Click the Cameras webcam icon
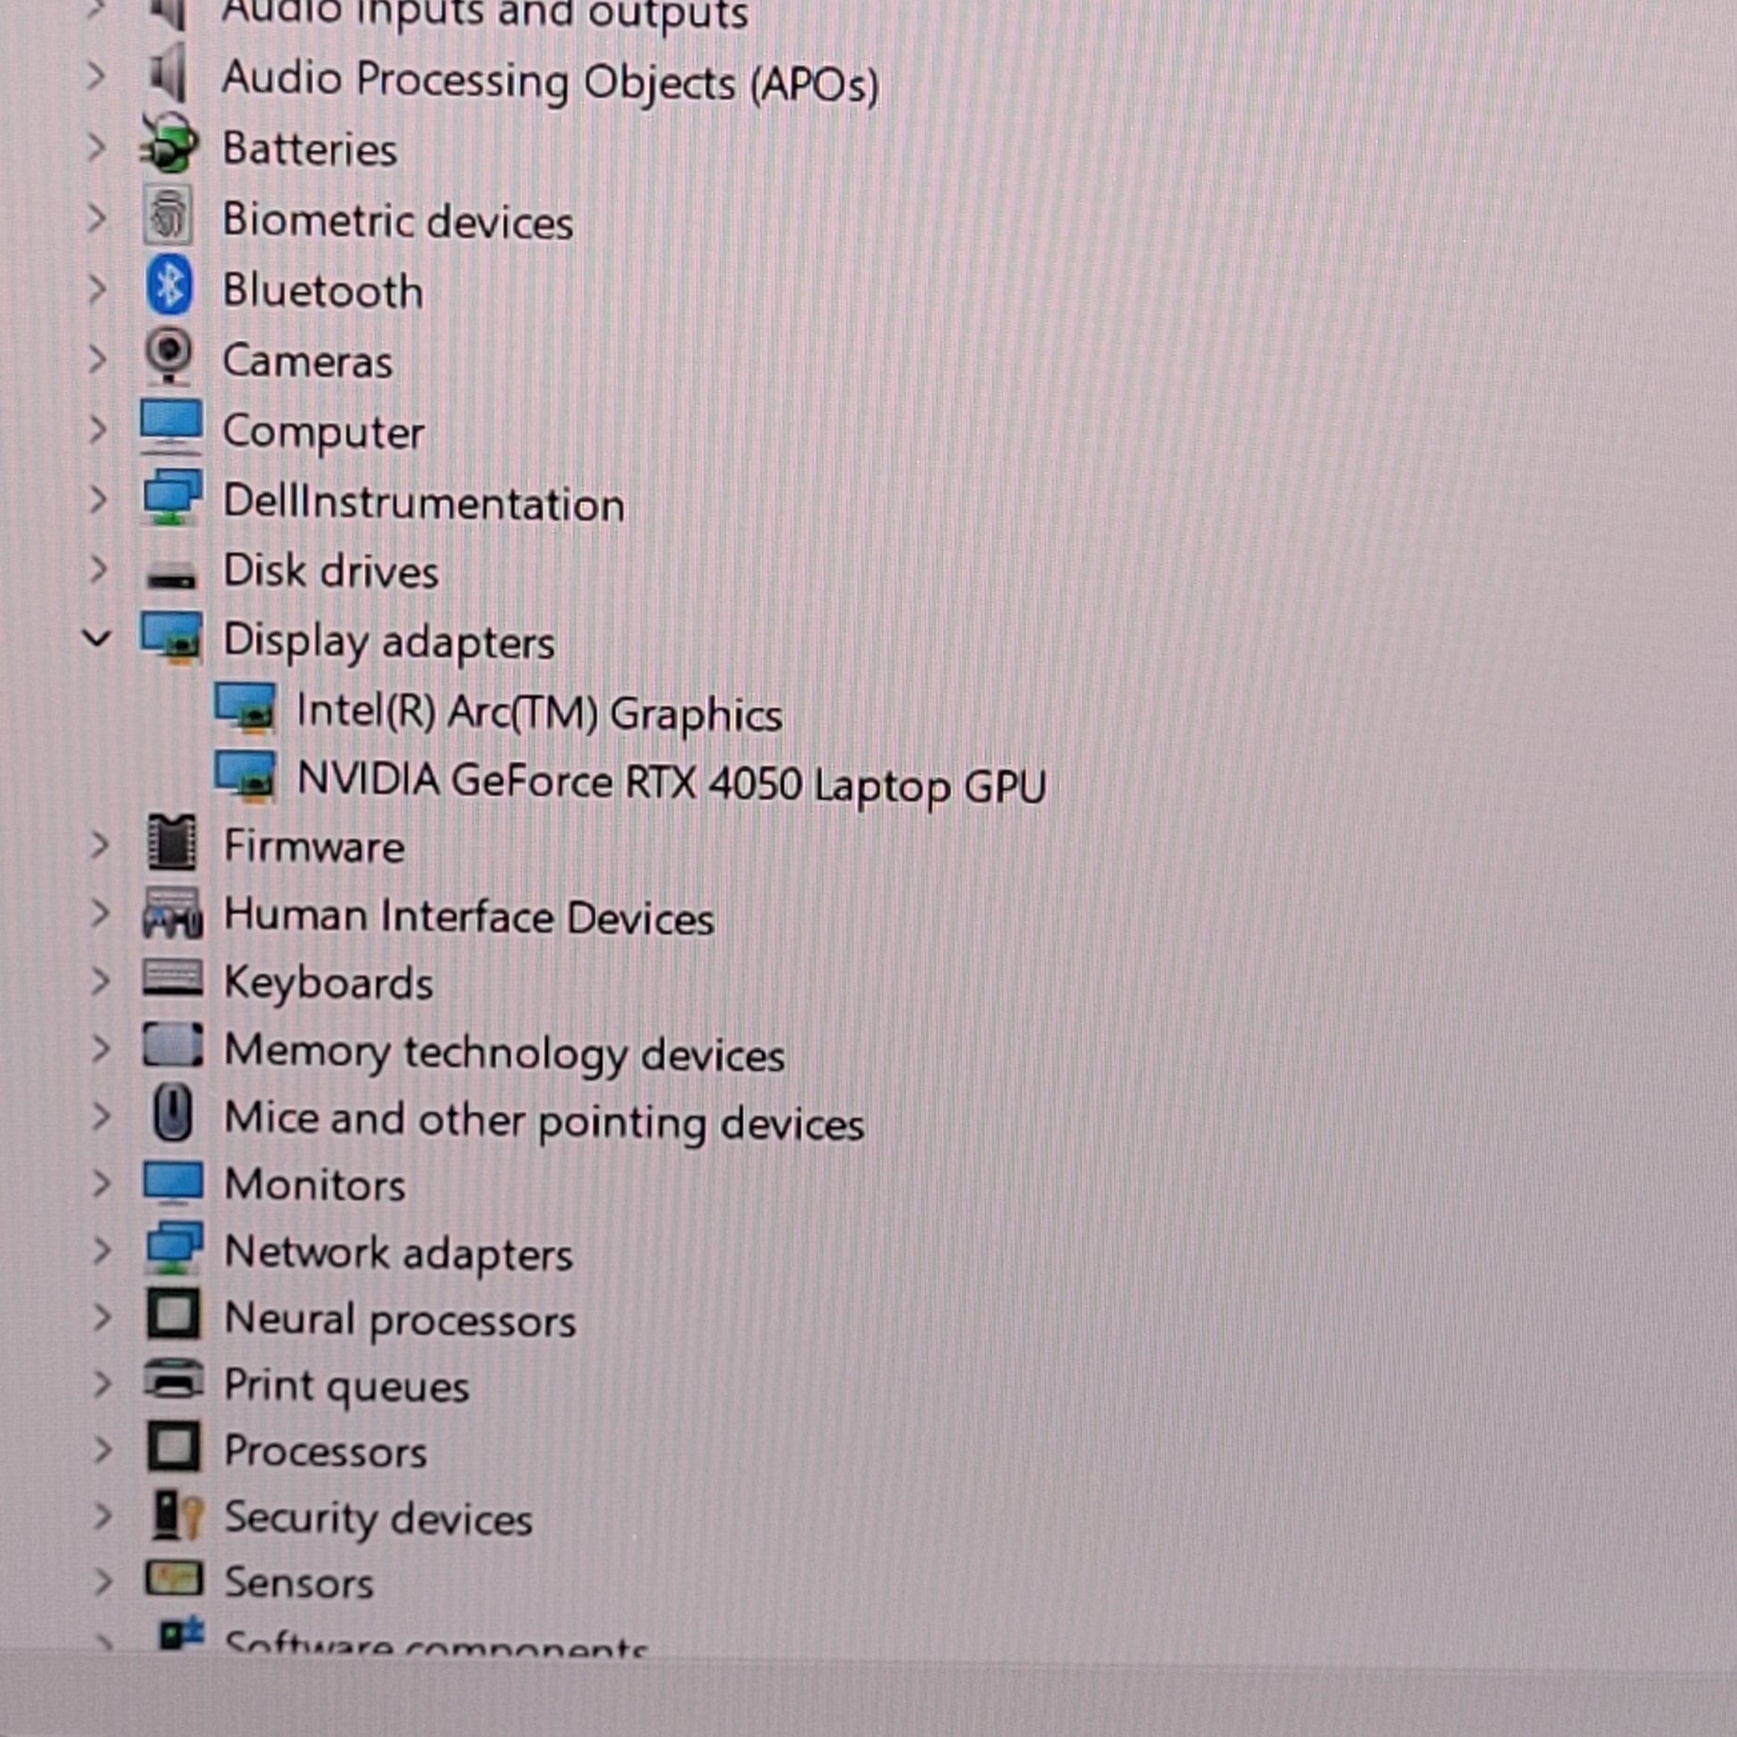Image resolution: width=1737 pixels, height=1737 pixels. point(169,356)
